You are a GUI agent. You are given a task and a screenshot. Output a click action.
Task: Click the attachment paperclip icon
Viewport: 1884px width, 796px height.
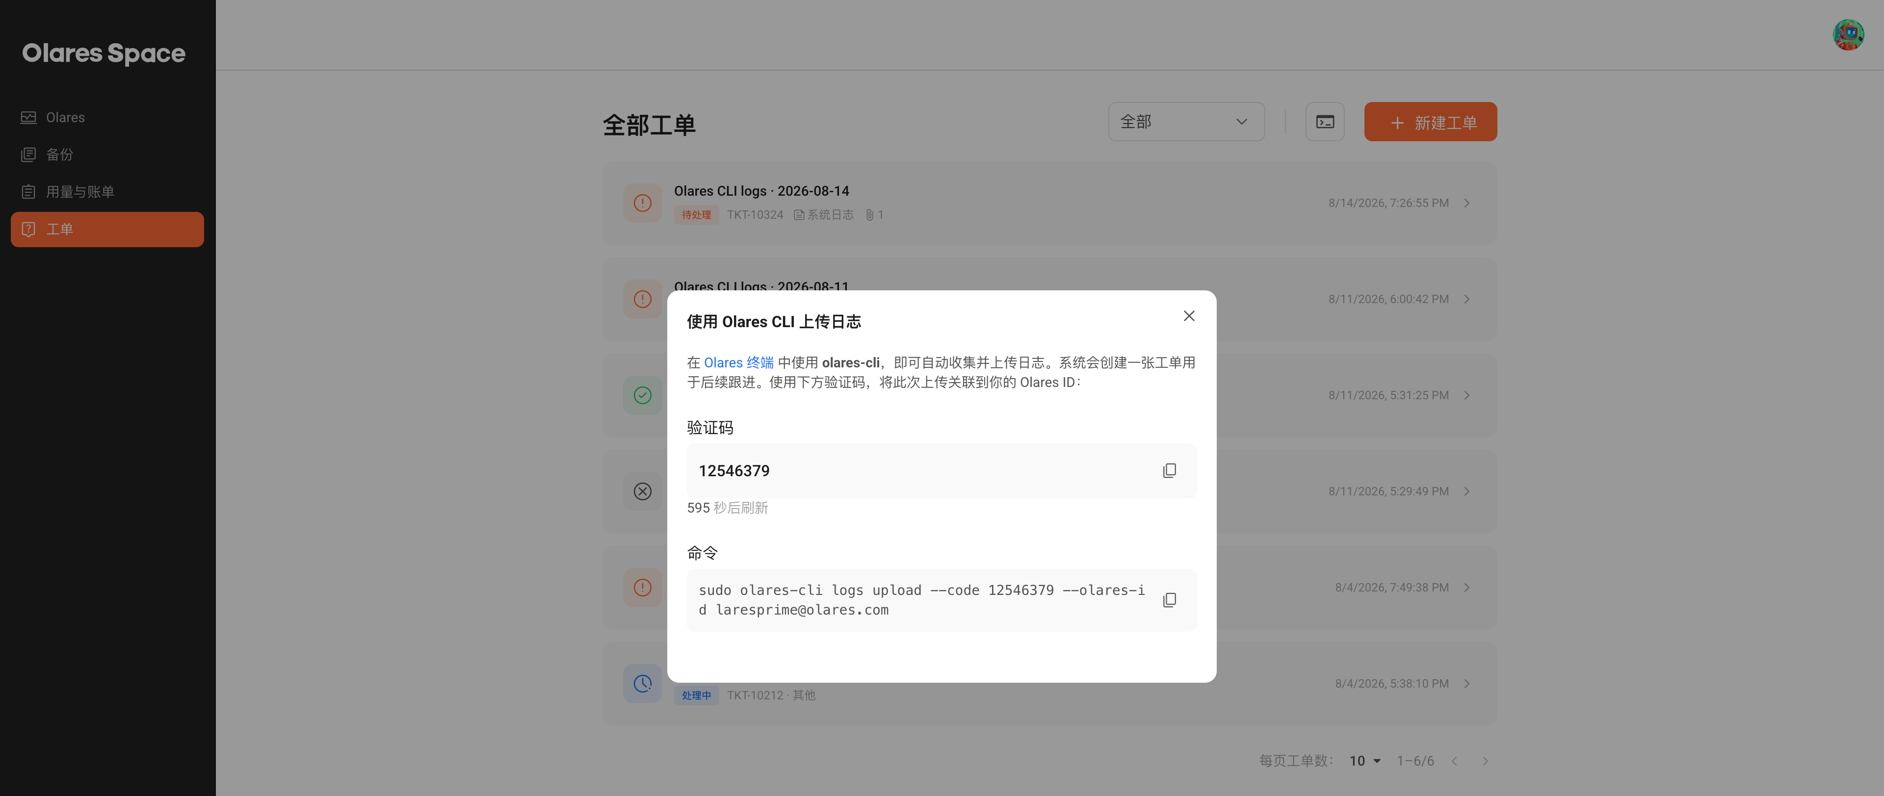869,215
